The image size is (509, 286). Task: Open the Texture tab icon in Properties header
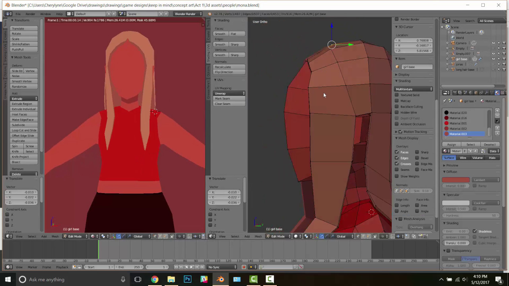pyautogui.click(x=502, y=93)
